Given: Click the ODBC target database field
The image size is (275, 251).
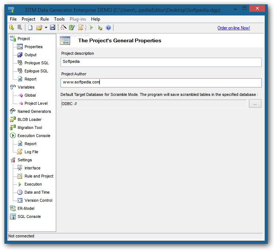Looking at the screenshot, I should (x=154, y=104).
